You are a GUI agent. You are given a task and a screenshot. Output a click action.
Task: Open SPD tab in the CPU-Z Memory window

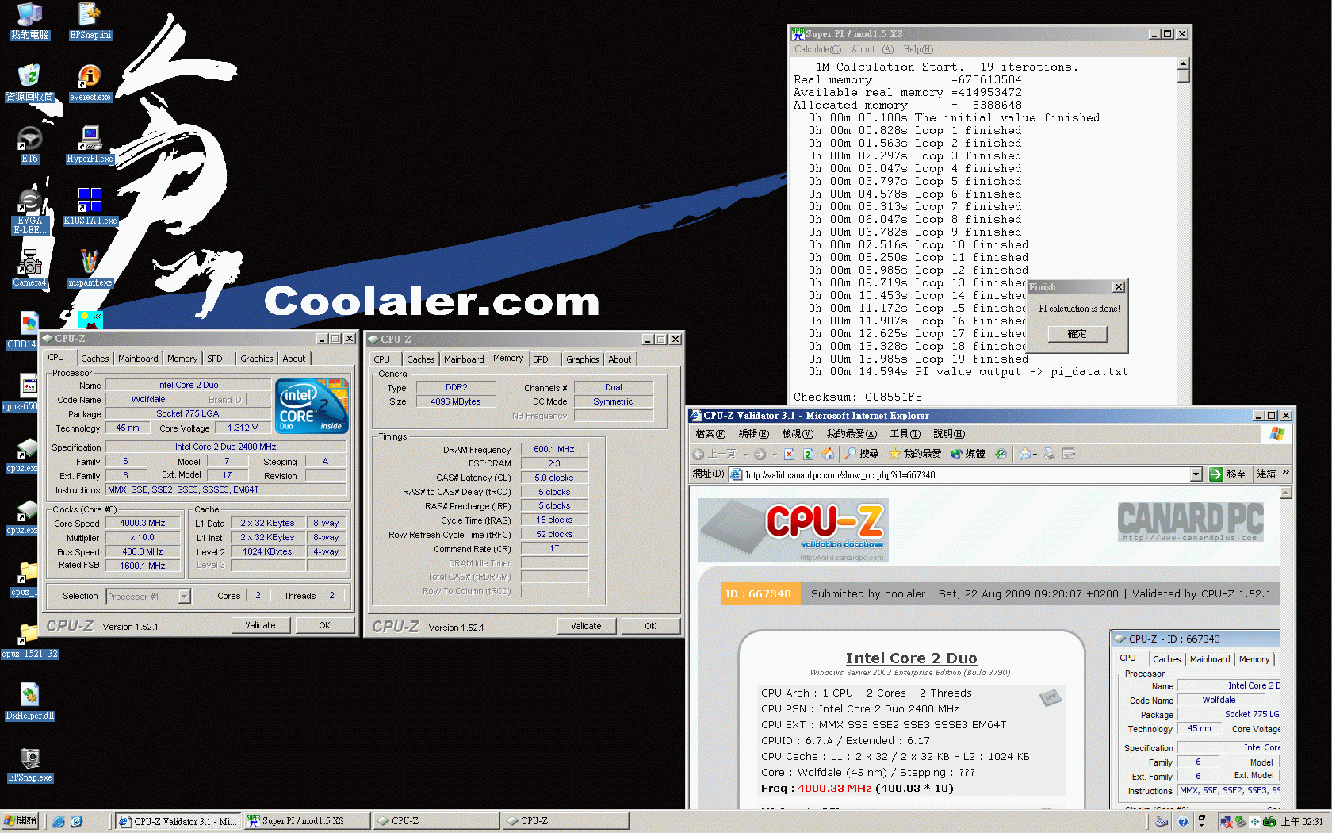tap(541, 359)
